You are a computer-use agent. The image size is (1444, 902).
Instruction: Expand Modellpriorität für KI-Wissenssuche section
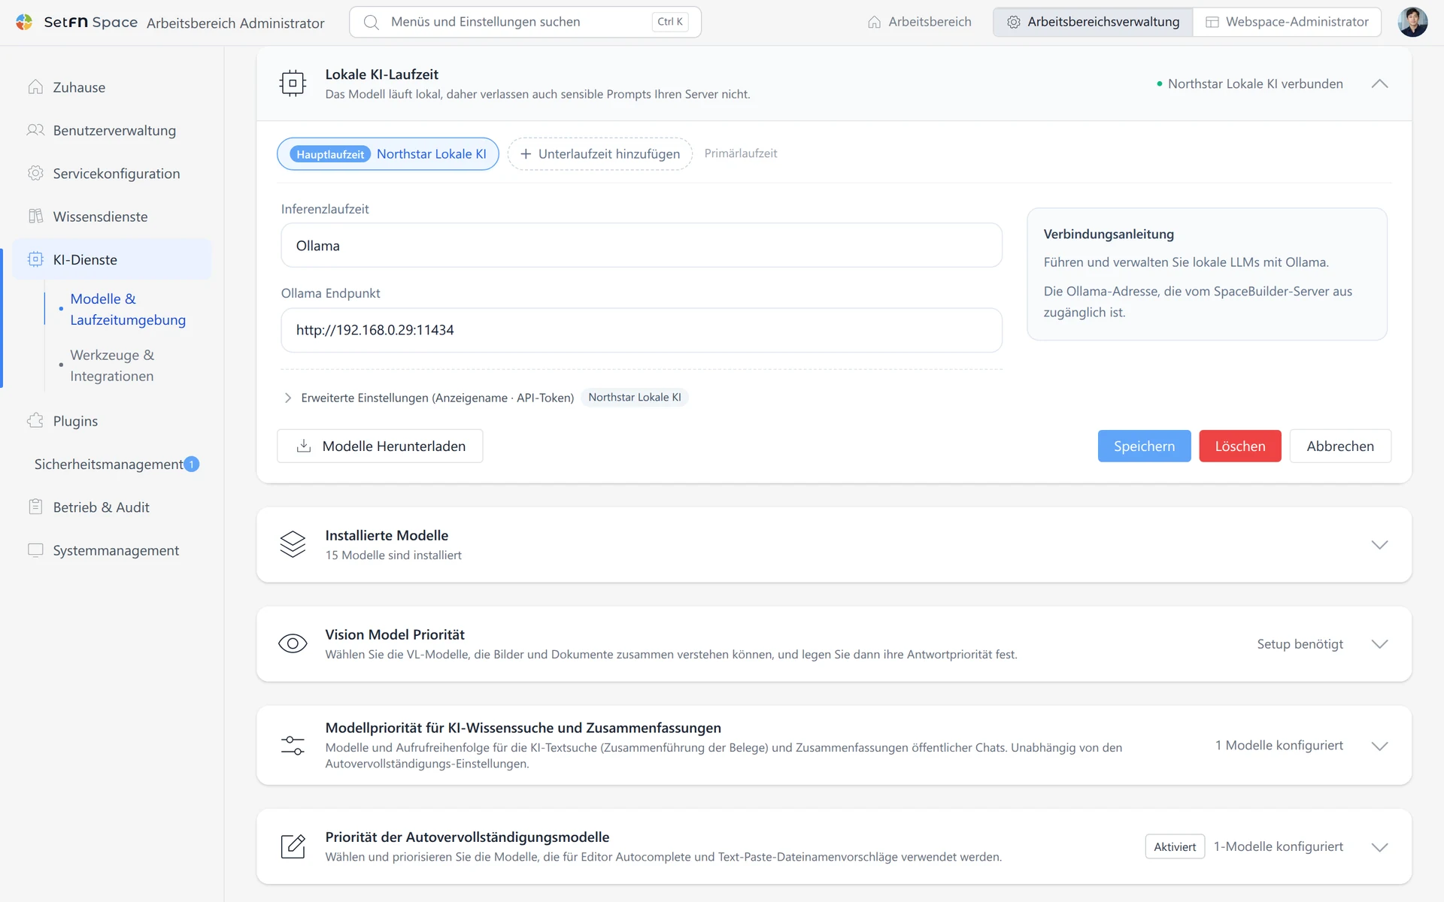(1379, 746)
